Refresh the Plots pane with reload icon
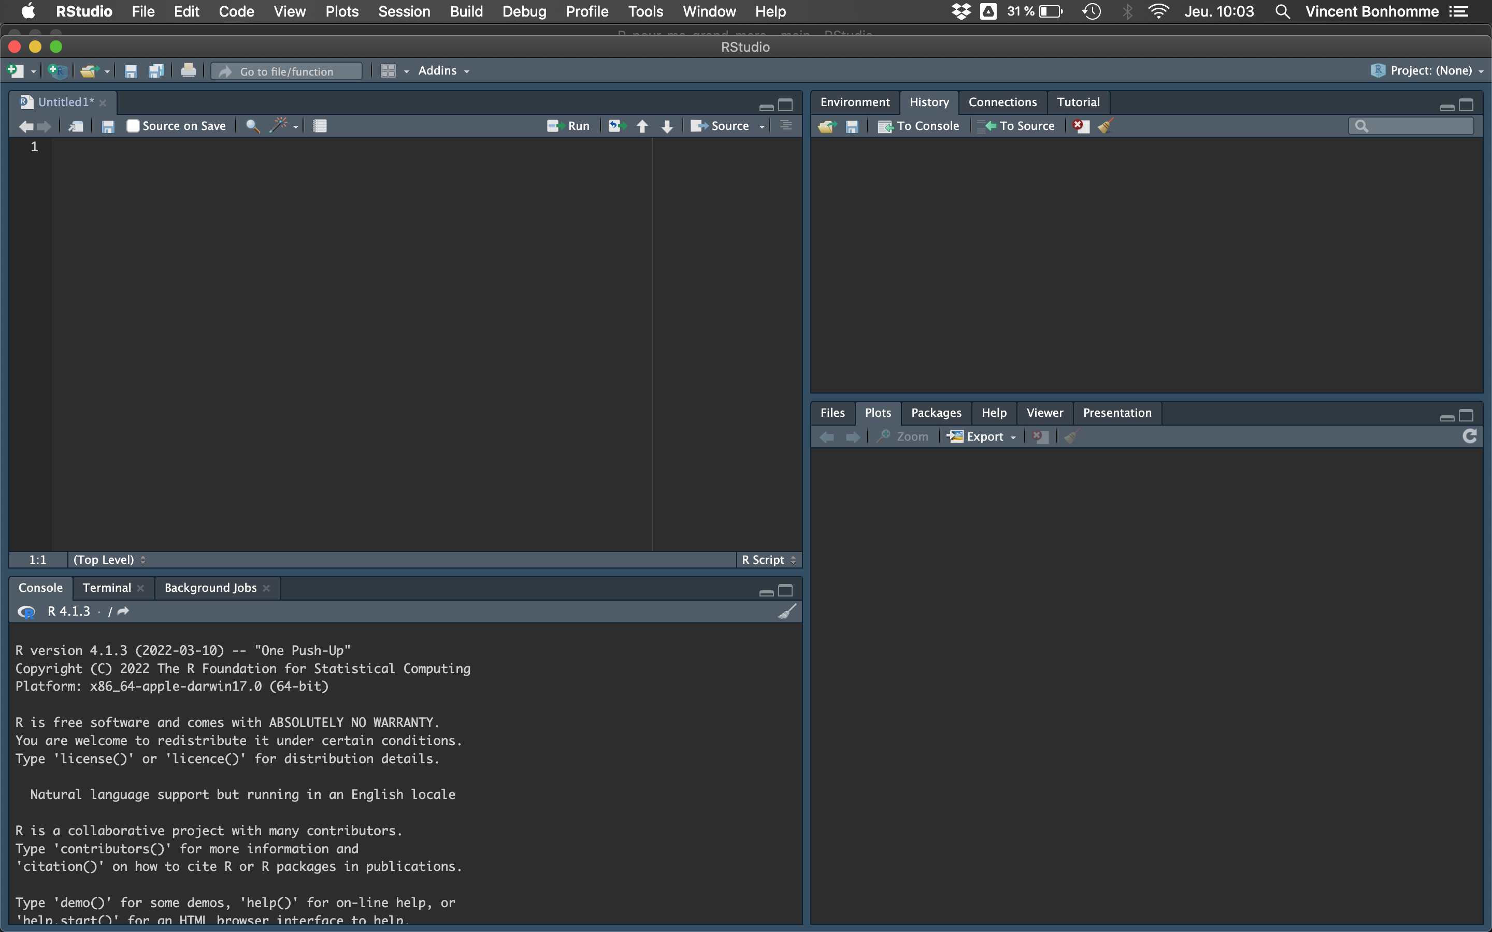Viewport: 1492px width, 932px height. [1469, 436]
